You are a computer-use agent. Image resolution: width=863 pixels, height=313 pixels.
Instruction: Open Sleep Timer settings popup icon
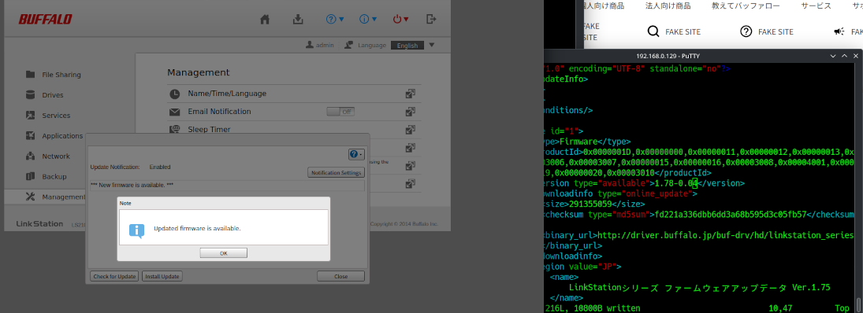(410, 130)
